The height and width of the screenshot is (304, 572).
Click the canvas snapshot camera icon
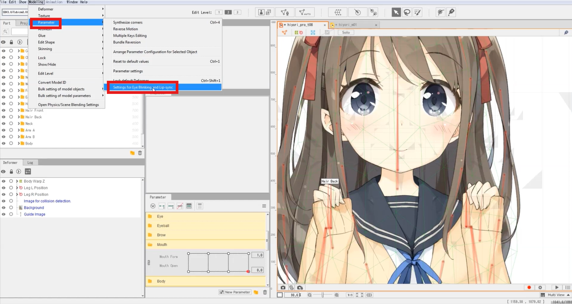pos(283,287)
